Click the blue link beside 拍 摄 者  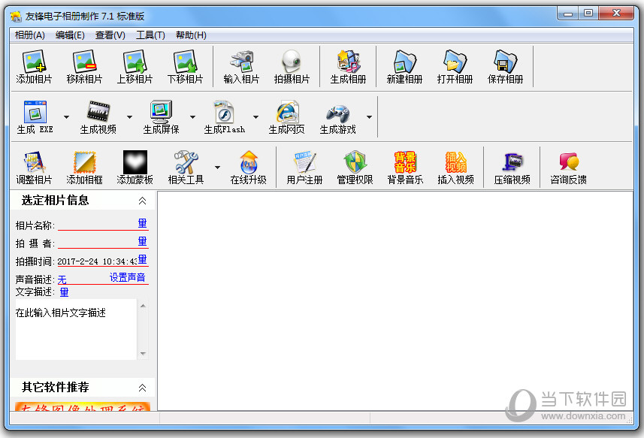pyautogui.click(x=142, y=241)
